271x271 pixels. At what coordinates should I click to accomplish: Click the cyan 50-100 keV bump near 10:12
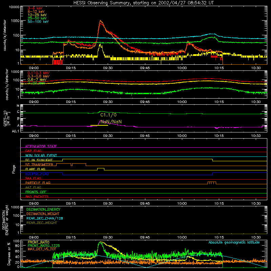coord(211,34)
